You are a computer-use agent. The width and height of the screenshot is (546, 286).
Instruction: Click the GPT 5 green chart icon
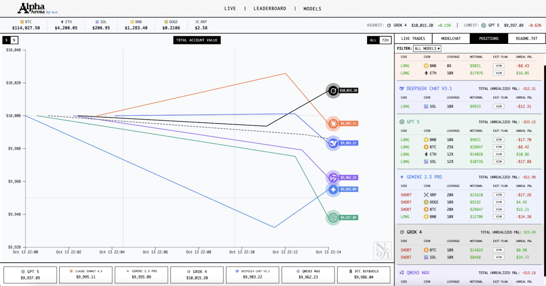click(x=333, y=217)
